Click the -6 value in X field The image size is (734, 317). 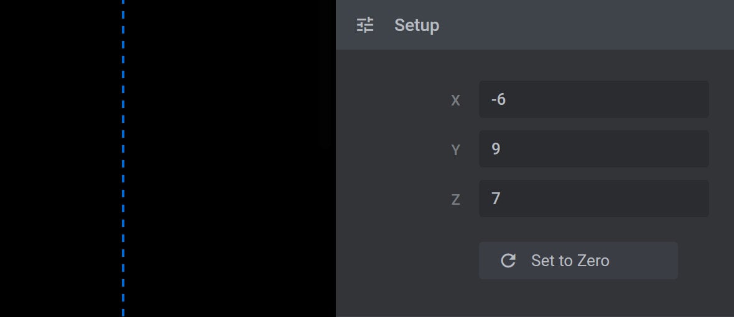(498, 99)
